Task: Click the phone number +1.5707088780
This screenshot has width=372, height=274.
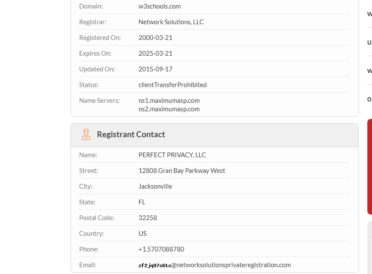Action: pyautogui.click(x=161, y=249)
